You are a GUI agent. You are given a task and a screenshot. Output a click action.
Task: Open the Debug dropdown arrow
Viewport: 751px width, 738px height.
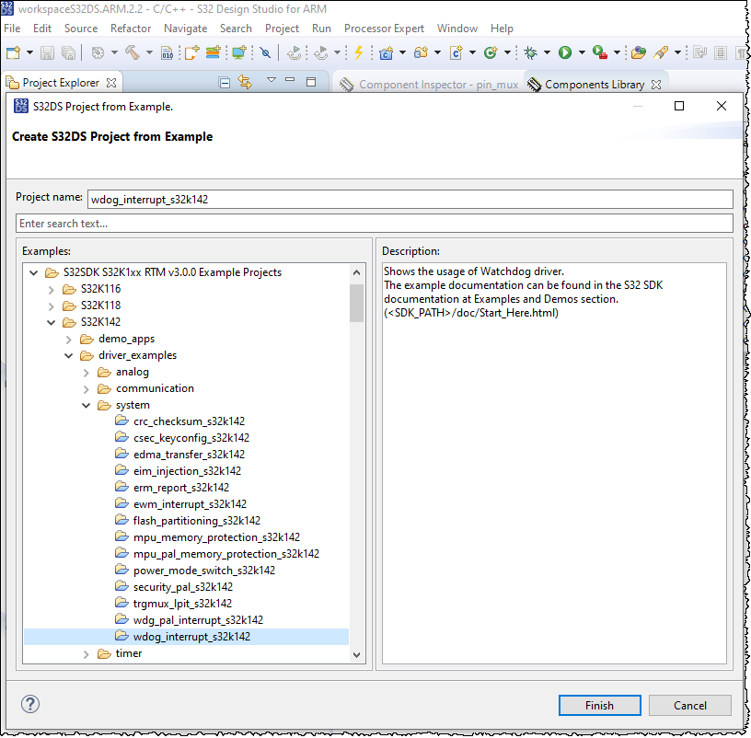(x=547, y=52)
